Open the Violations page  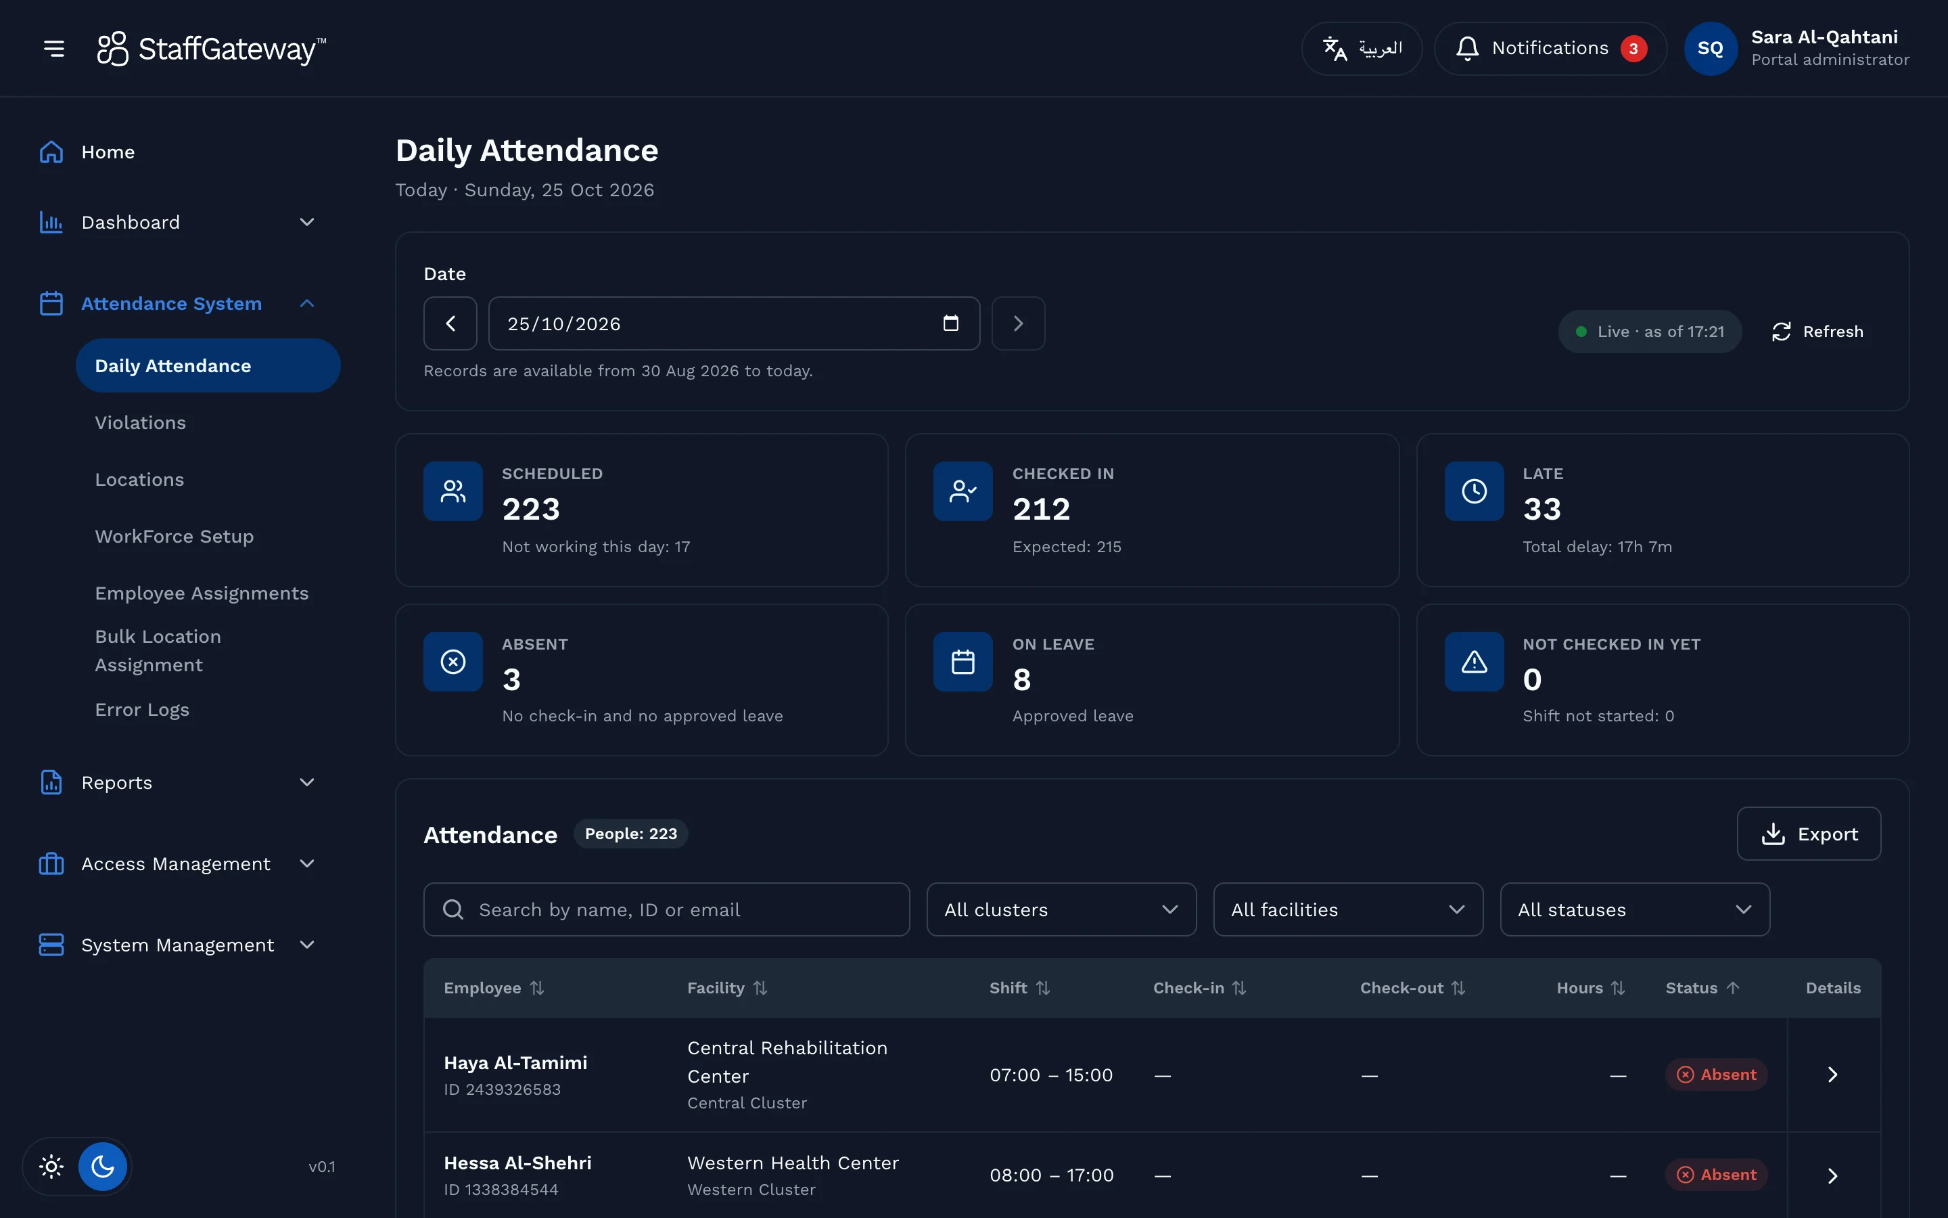coord(140,423)
